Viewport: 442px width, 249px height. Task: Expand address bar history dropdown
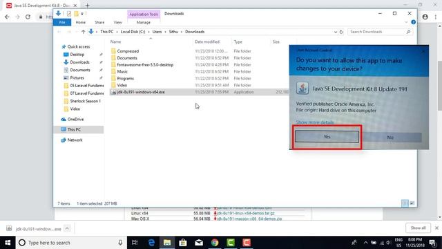point(336,32)
